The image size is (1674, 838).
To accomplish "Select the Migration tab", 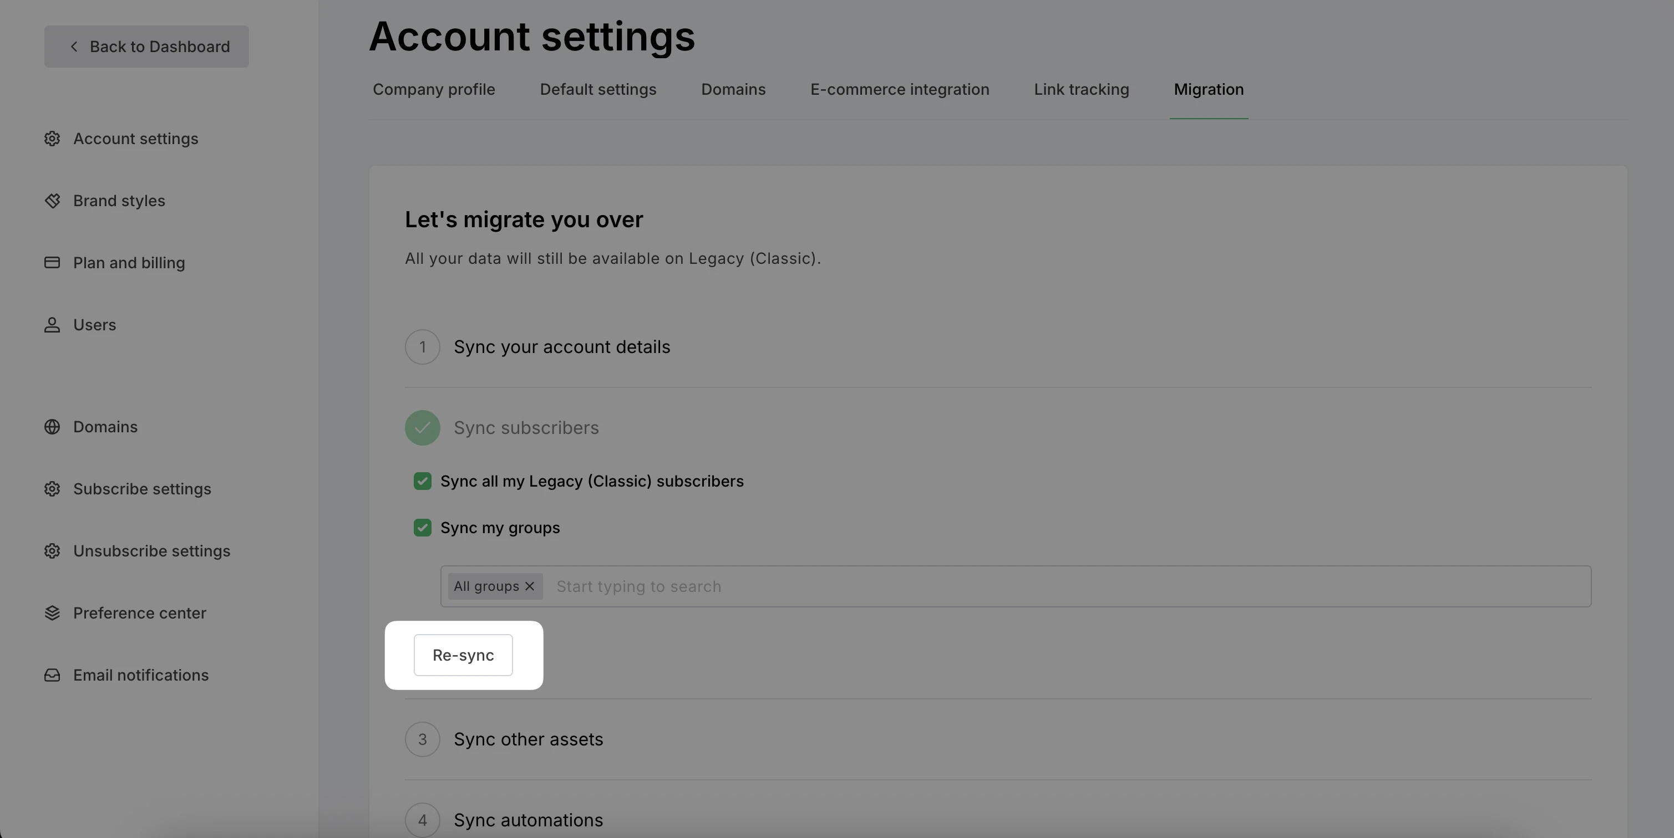I will tap(1209, 90).
